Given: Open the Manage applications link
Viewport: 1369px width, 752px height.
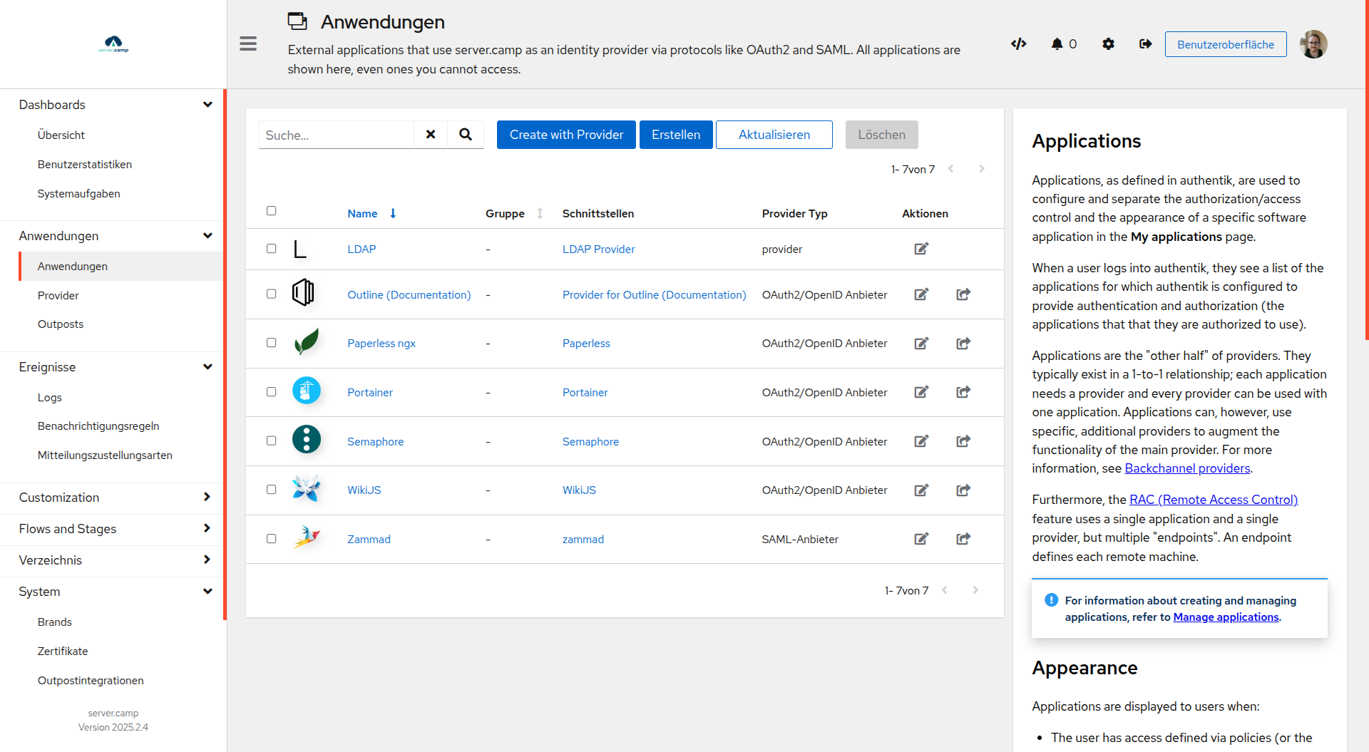Looking at the screenshot, I should [1226, 617].
